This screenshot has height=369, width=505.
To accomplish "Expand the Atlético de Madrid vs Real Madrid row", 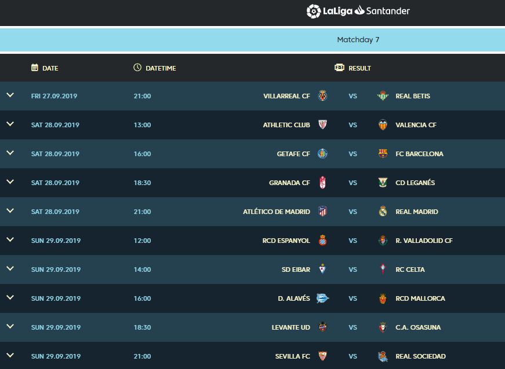I will point(10,211).
